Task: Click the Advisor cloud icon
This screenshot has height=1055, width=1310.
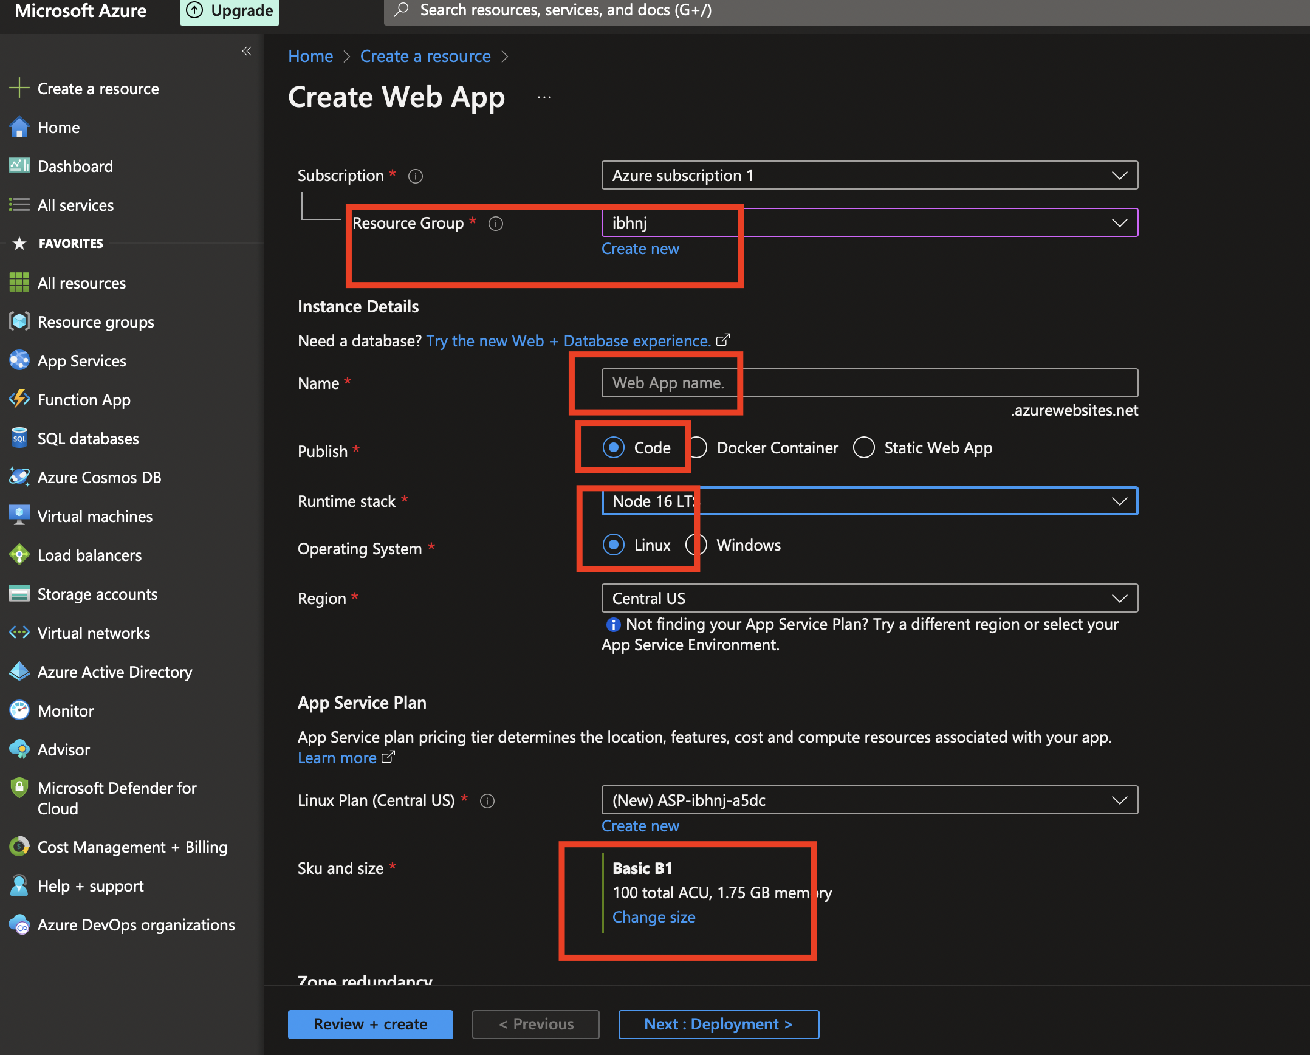Action: [19, 749]
